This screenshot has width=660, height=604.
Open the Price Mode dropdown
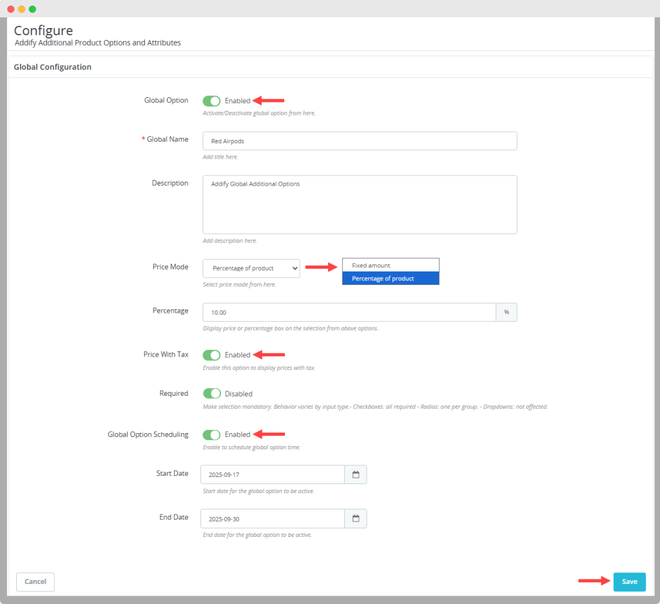coord(251,268)
